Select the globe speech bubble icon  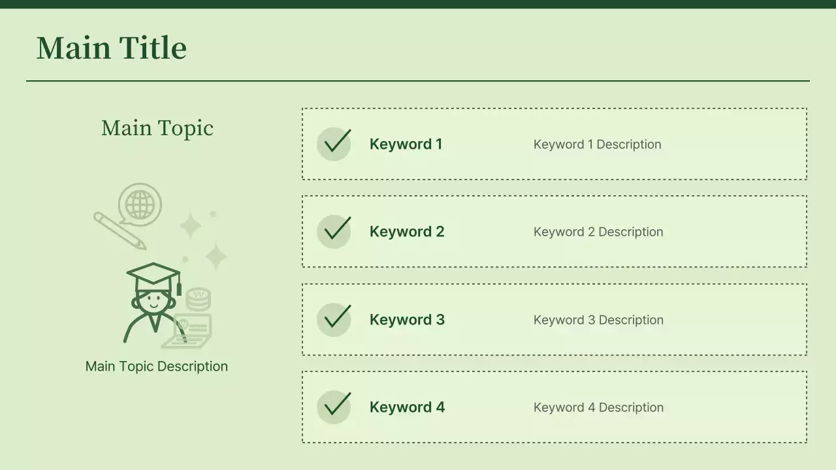coord(140,204)
